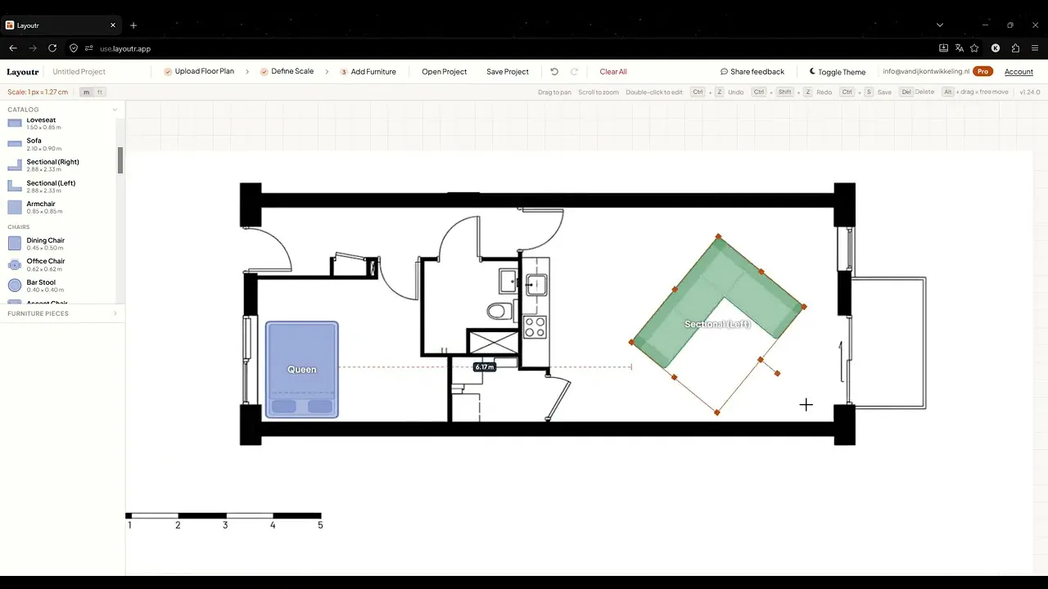
Task: Pick the Sectional (Right) furniture icon
Action: [x=14, y=164]
